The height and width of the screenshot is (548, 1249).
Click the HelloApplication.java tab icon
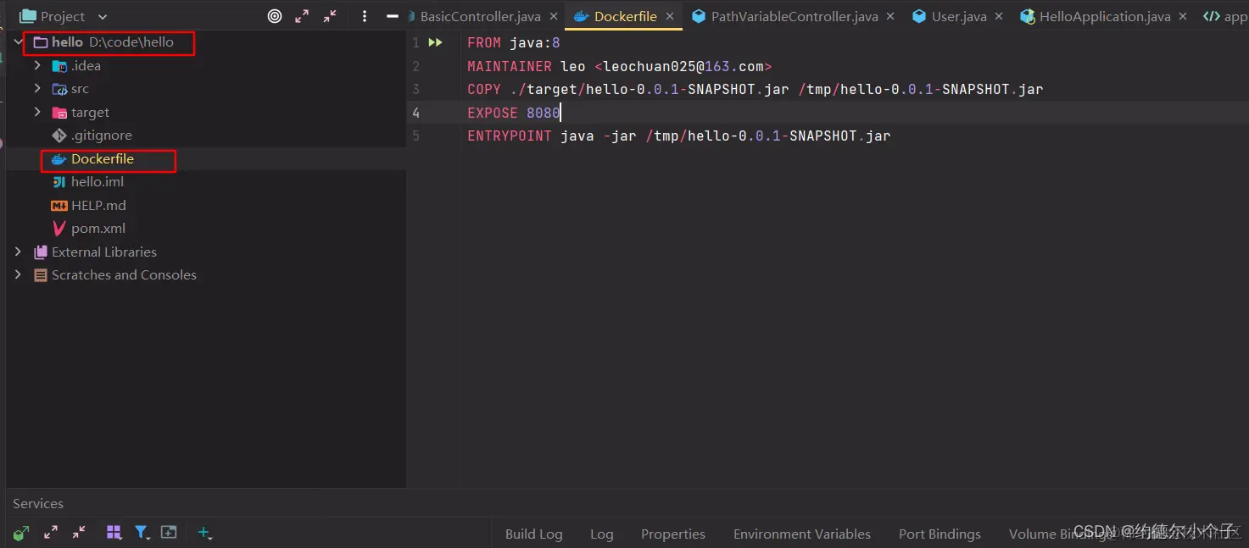pyautogui.click(x=1028, y=16)
